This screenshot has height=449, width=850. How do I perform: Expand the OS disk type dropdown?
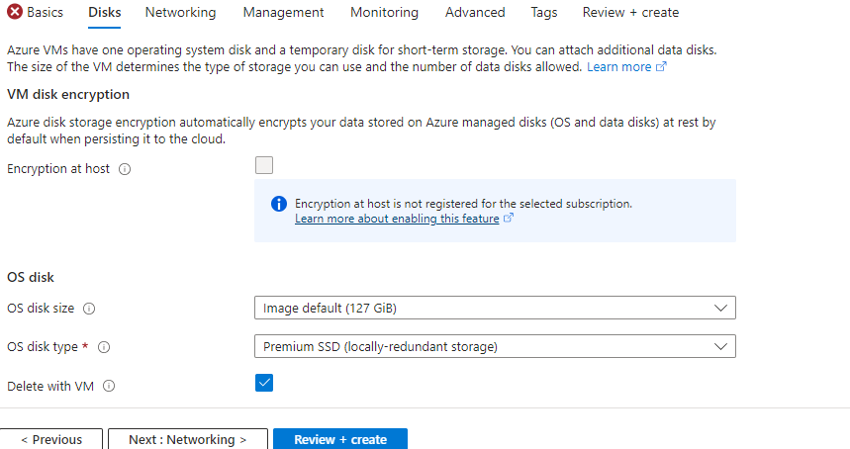495,347
